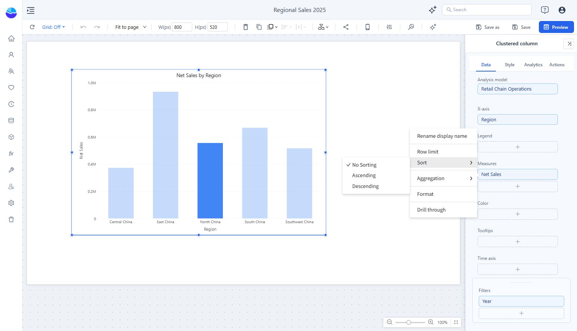Screen dimensions: 577x331
Task: Click the refresh icon in the toolbar
Action: [x=32, y=27]
